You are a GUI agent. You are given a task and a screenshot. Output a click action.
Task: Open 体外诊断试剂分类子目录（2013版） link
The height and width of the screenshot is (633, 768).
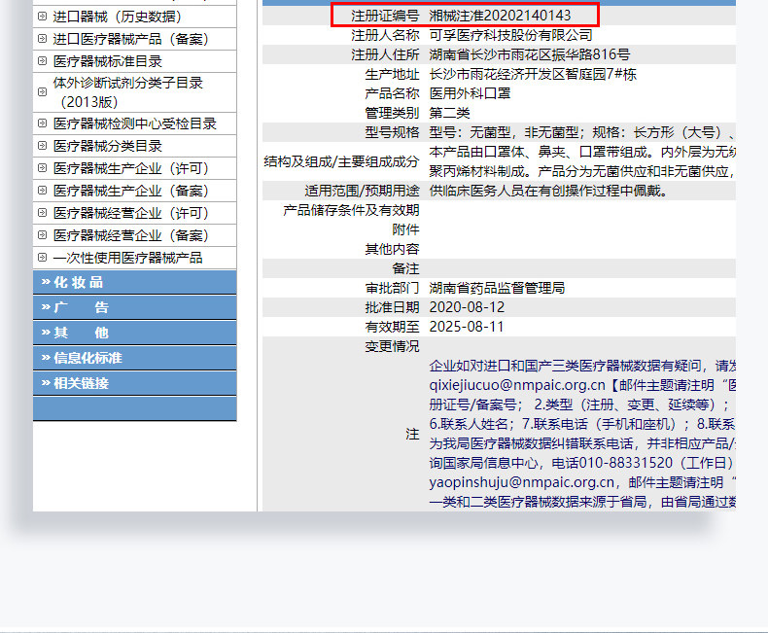tap(127, 92)
